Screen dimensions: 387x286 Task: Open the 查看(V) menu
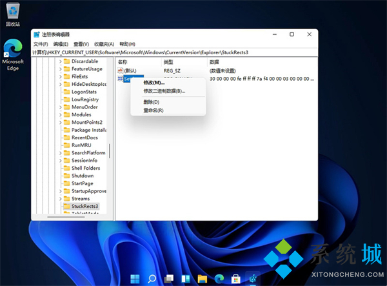pos(81,44)
